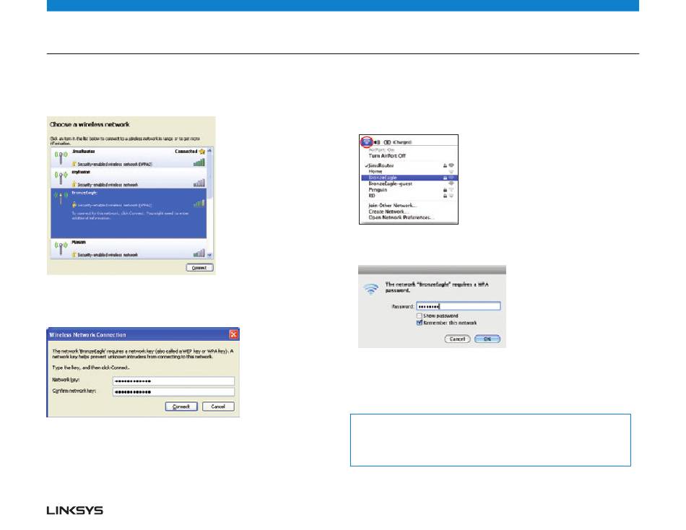Click the AirPort Wi-Fi icon circled in red
Screen dimensions: 686x530
pyautogui.click(x=368, y=142)
